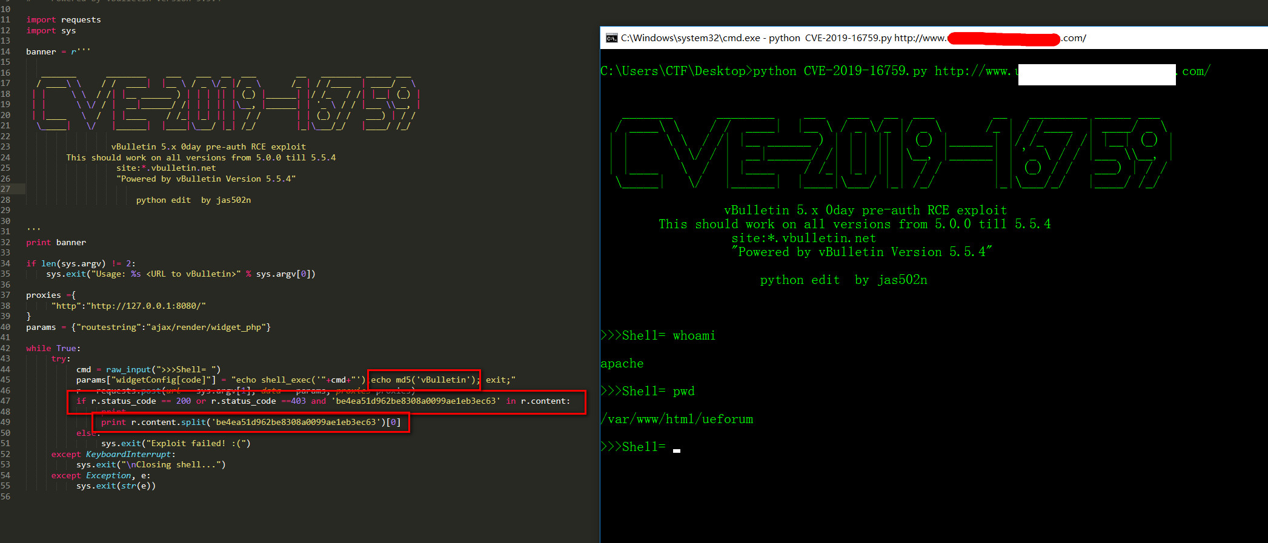
Task: Click the 'except Exception, e:' line
Action: (x=101, y=476)
